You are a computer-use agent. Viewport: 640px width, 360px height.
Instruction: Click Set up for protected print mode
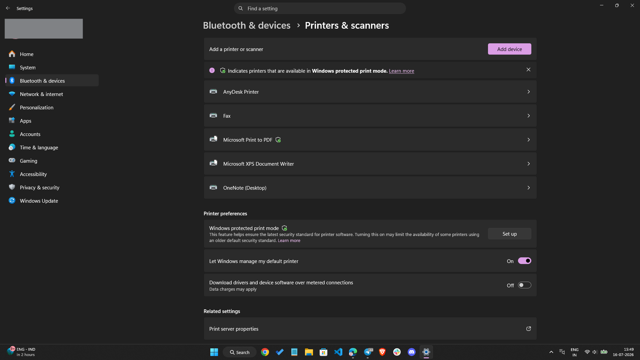click(509, 234)
